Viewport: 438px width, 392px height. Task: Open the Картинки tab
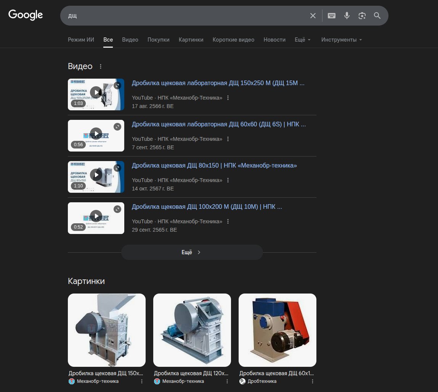[191, 40]
